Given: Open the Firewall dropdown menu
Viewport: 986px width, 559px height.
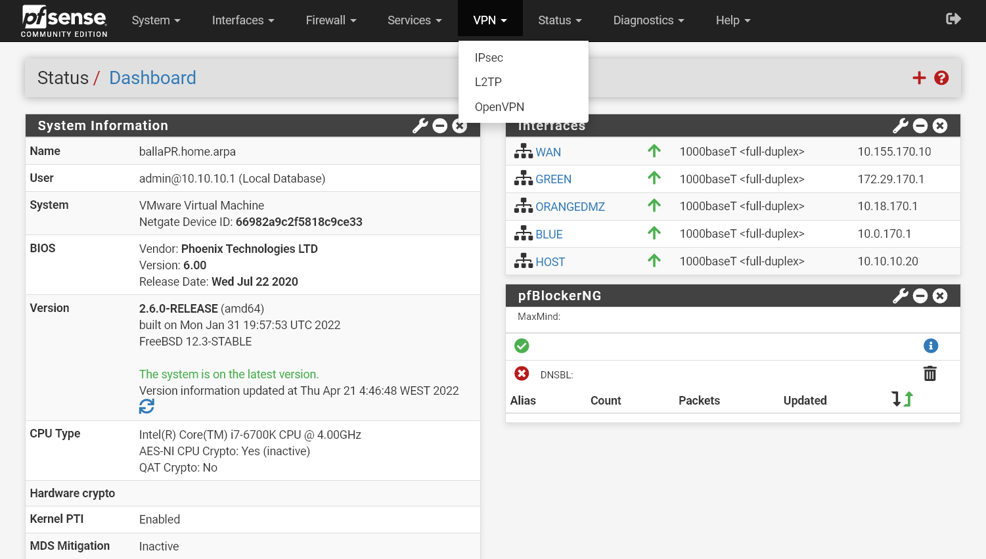Looking at the screenshot, I should pos(330,20).
